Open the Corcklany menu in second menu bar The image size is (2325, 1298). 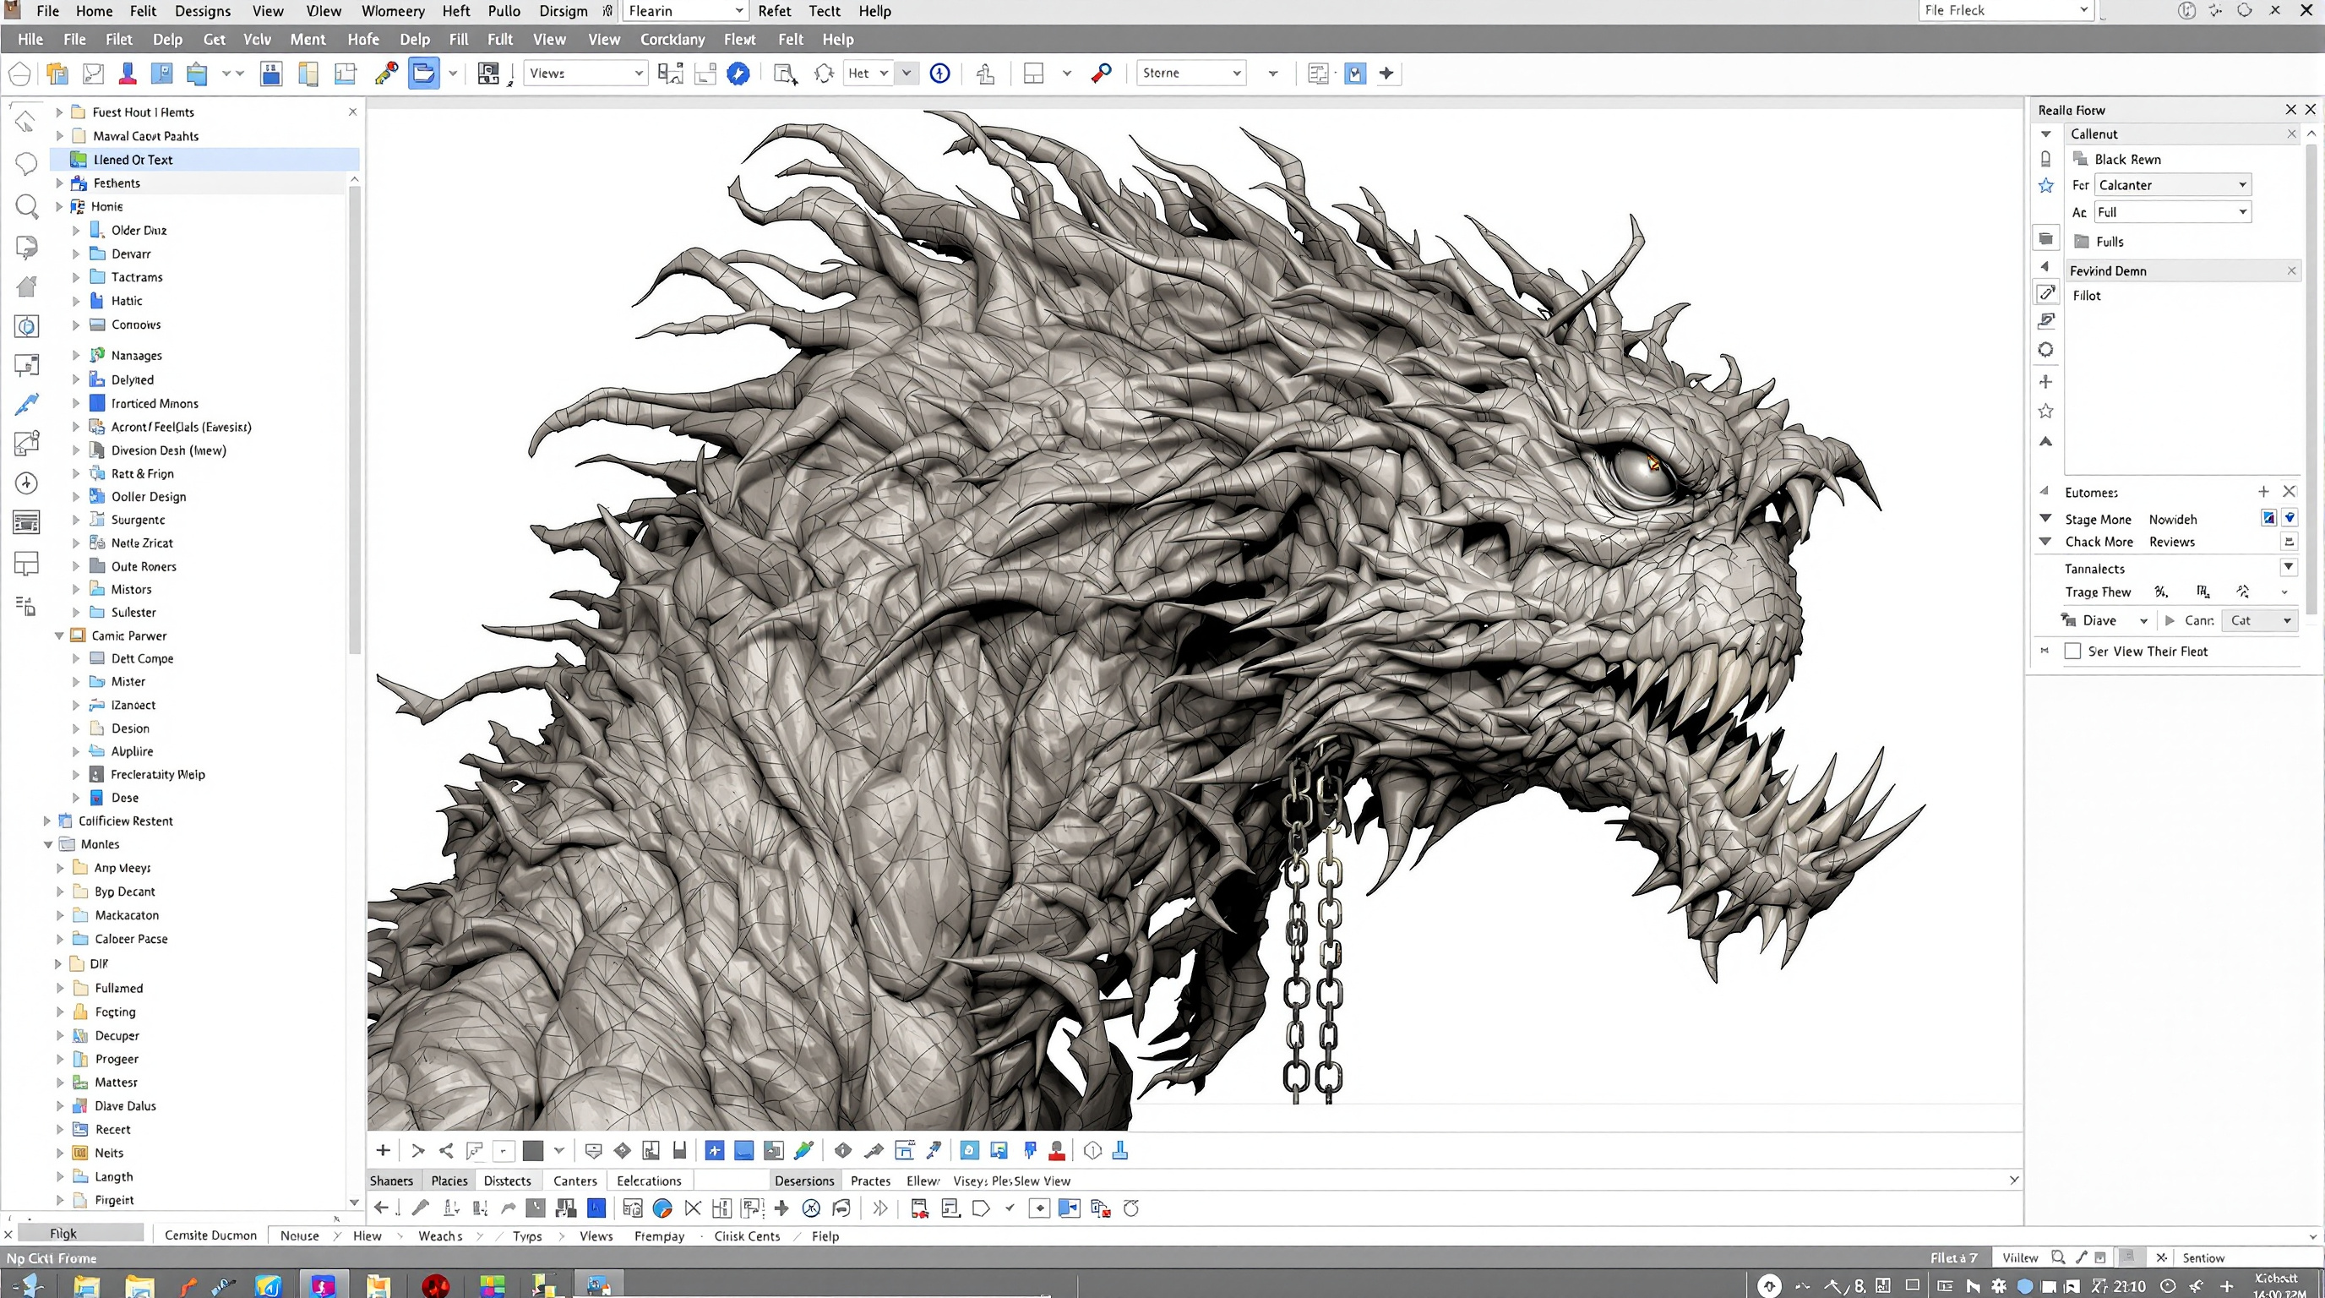click(x=672, y=39)
